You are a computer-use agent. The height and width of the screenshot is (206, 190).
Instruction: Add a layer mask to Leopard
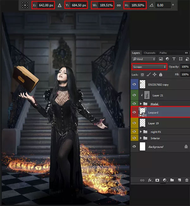point(157,180)
